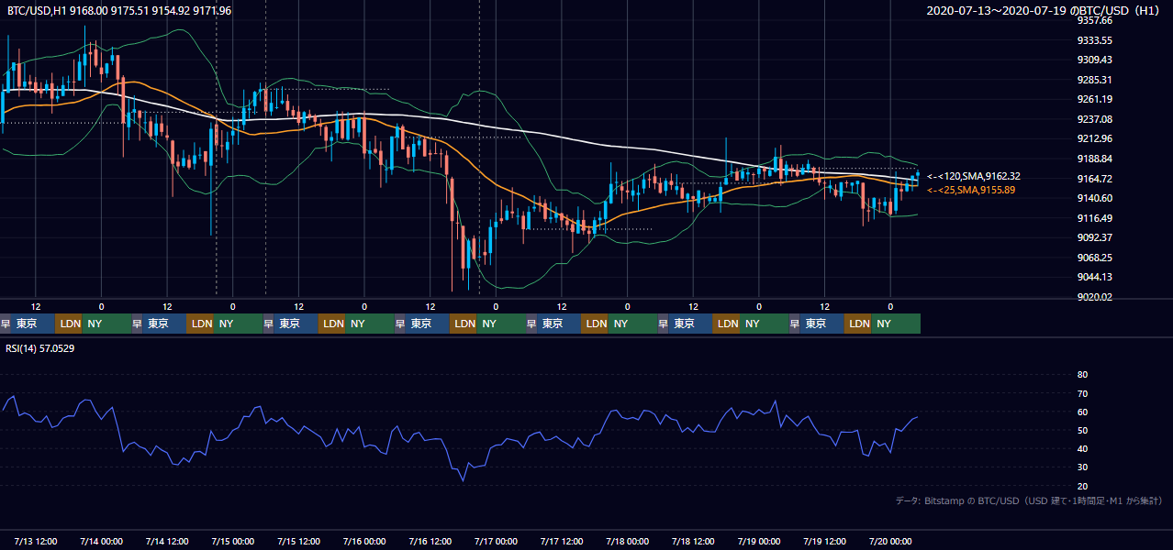Click price axis value 9140.60
The height and width of the screenshot is (550, 1173).
tap(1095, 198)
